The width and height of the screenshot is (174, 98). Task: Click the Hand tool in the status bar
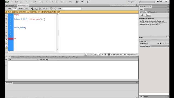(88, 54)
